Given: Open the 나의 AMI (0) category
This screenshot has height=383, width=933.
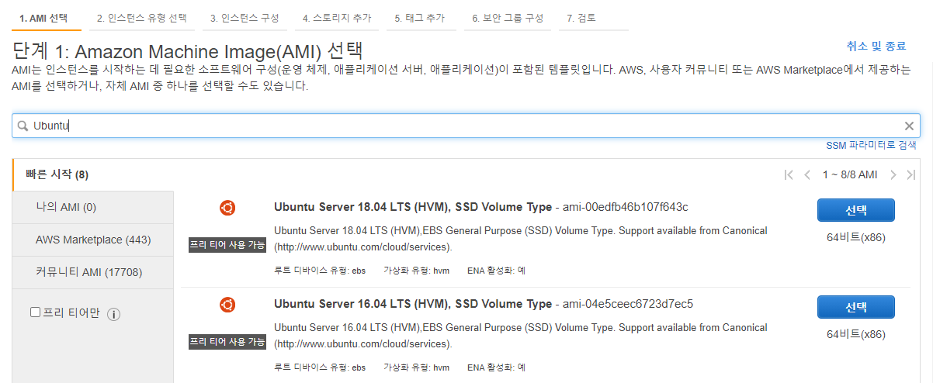Looking at the screenshot, I should [x=93, y=207].
